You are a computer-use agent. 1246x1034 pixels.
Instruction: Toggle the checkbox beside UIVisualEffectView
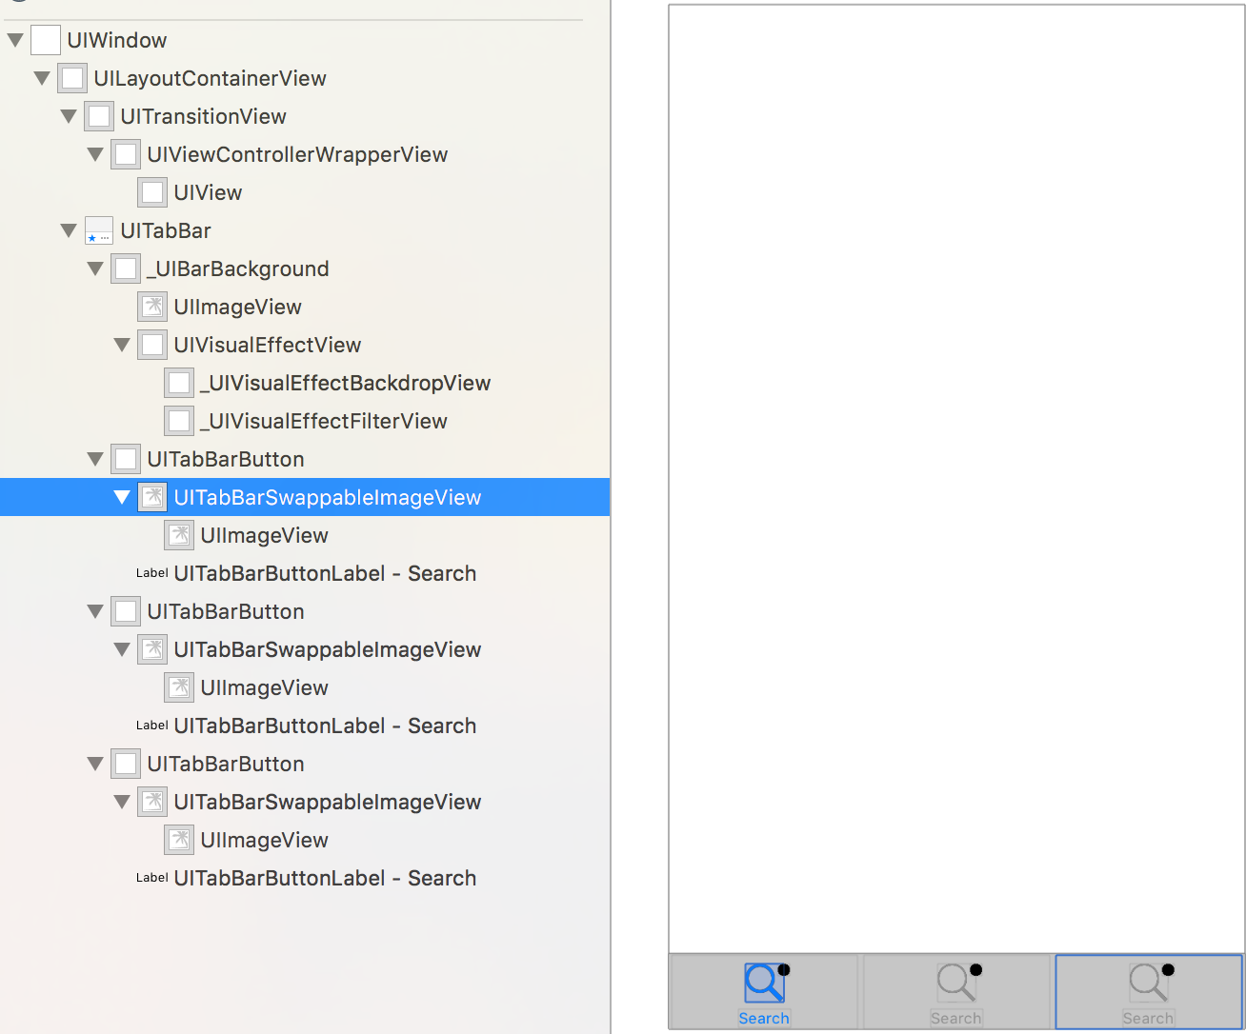point(152,345)
